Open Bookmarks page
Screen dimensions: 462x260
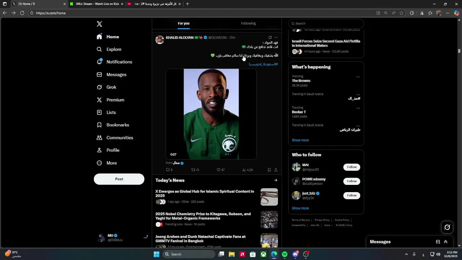[x=113, y=125]
